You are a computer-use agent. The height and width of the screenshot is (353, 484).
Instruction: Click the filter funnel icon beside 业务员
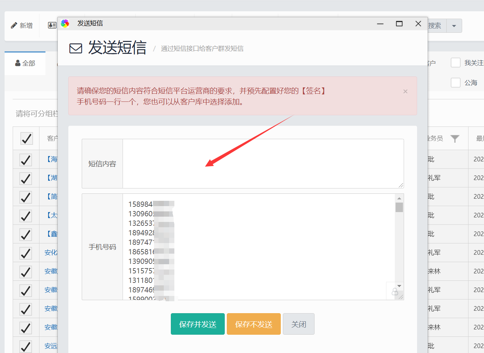455,139
